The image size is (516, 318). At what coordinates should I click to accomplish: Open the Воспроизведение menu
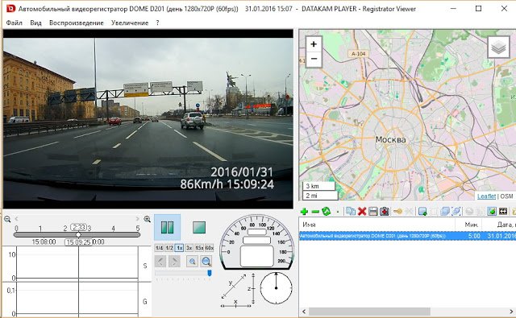tap(77, 23)
